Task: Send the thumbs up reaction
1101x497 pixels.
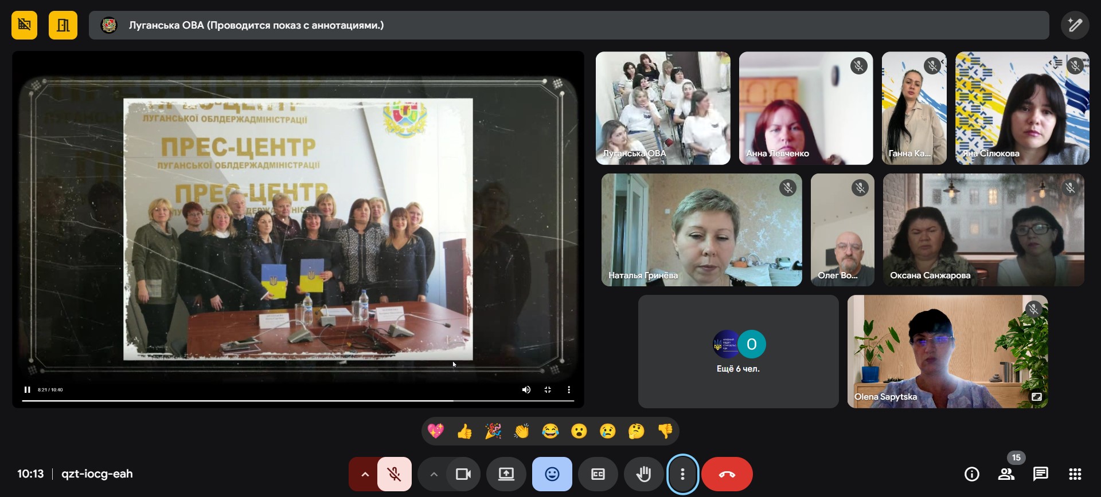Action: coord(464,431)
